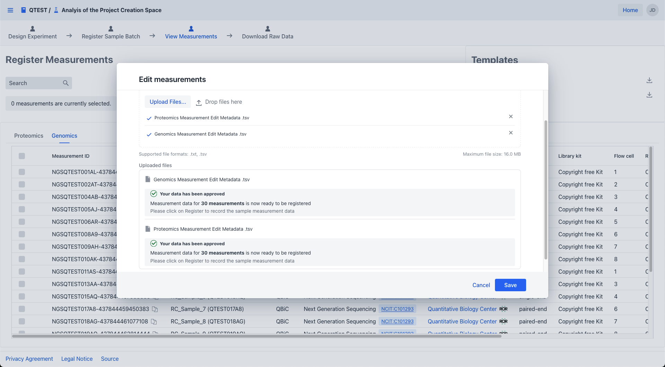Click the dialog vertical scrollbar
This screenshot has width=665, height=367.
click(x=546, y=190)
